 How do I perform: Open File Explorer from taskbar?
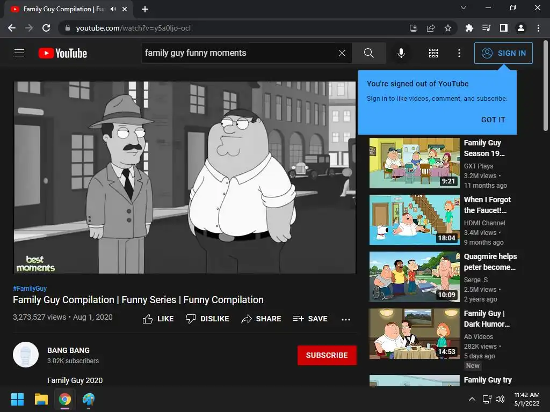click(x=41, y=399)
